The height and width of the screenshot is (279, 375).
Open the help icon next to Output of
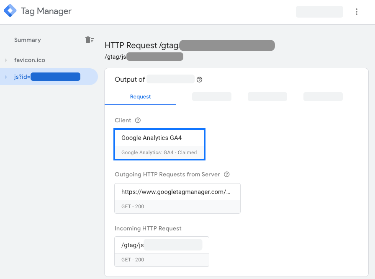[x=200, y=79]
